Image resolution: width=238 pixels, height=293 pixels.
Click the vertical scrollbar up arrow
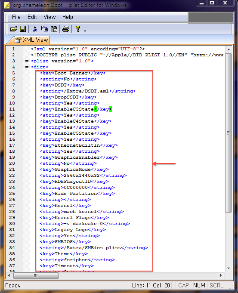pyautogui.click(x=229, y=49)
